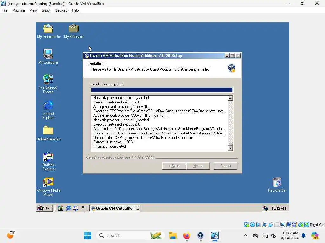Click host network tray icon
This screenshot has height=243, width=325.
[x=266, y=235]
